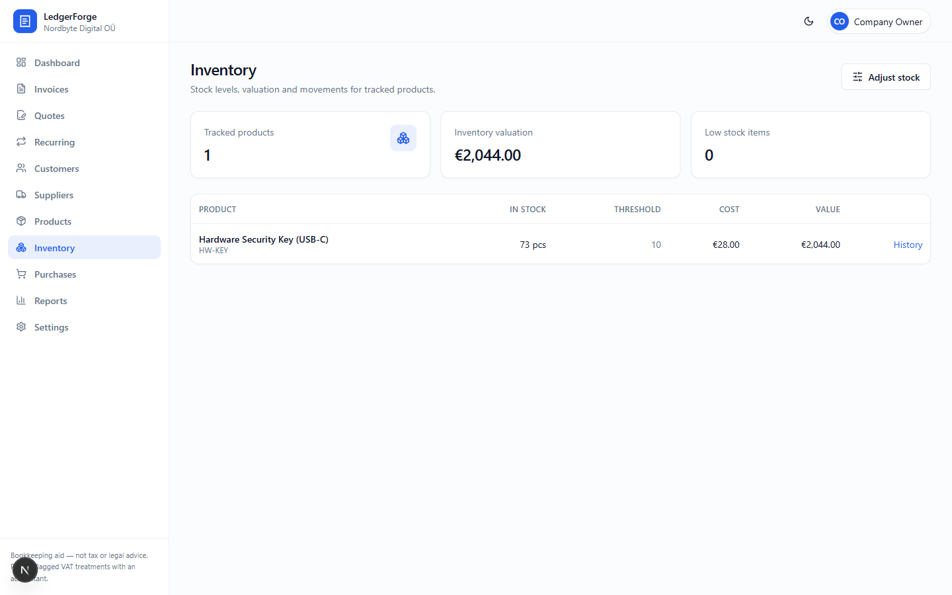This screenshot has height=595, width=952.
Task: Open the Company Owner account menu
Action: coord(879,21)
